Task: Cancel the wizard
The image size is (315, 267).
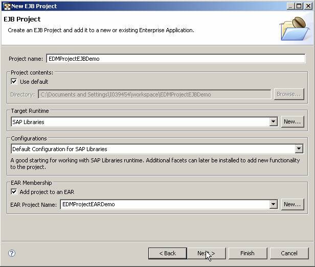Action: (289, 253)
